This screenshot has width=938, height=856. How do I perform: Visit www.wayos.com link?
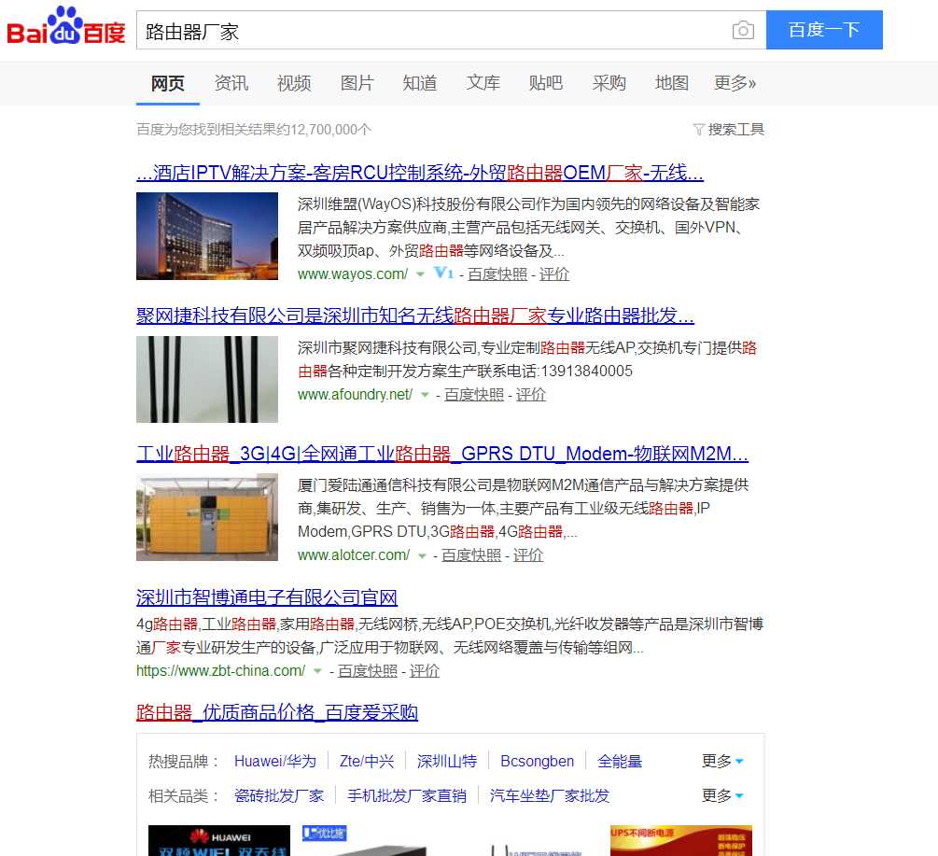coord(353,274)
